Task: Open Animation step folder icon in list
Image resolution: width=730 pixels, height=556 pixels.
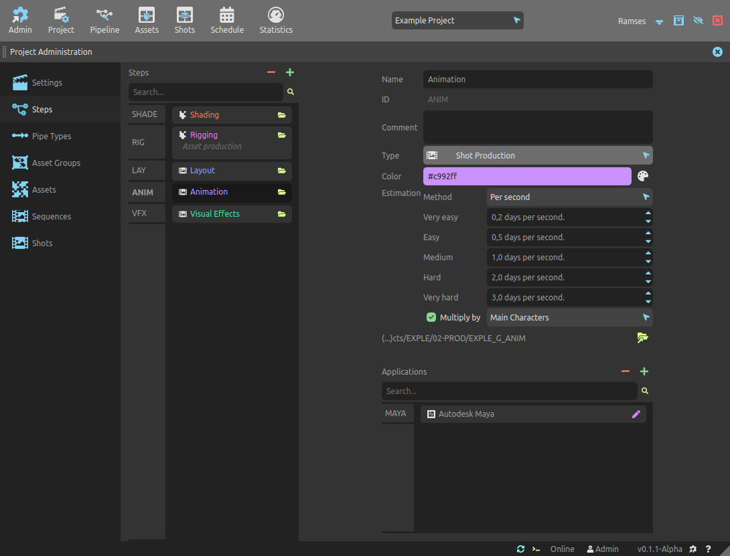Action: point(282,192)
